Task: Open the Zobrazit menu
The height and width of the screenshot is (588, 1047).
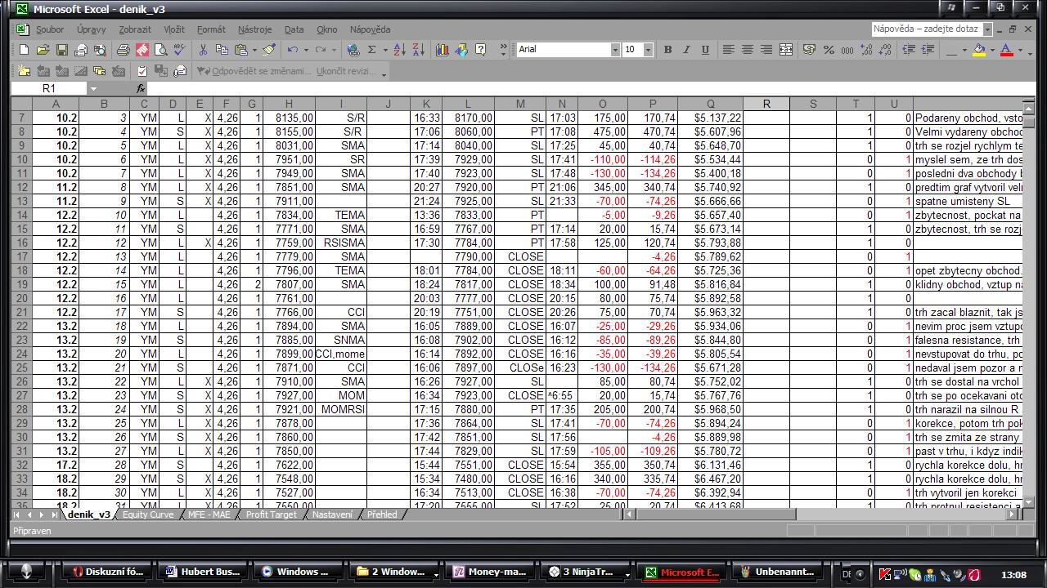Action: tap(135, 29)
